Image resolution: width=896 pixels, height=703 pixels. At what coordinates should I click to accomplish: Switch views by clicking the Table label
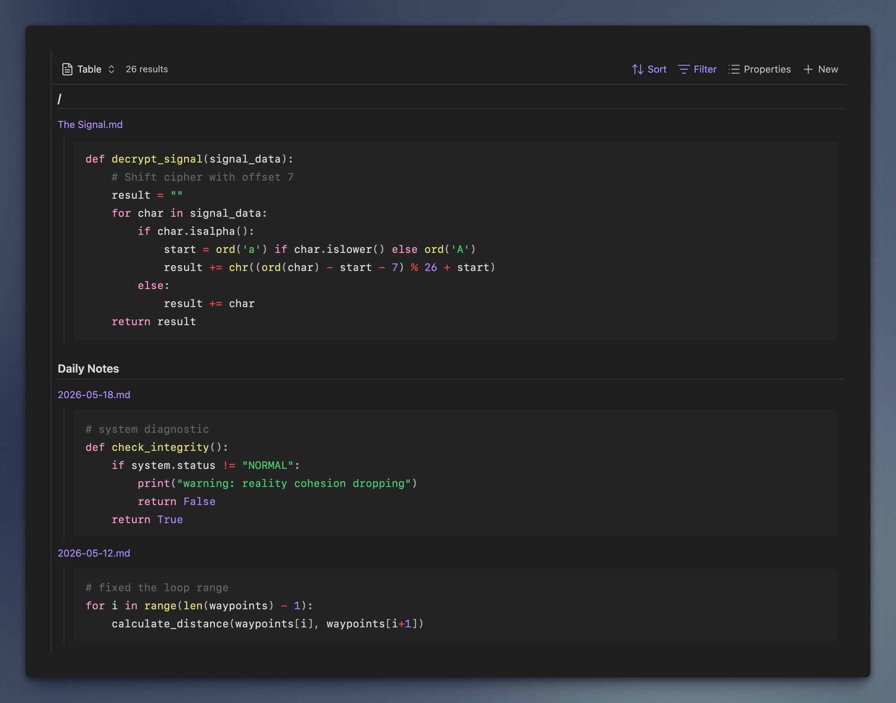tap(89, 69)
